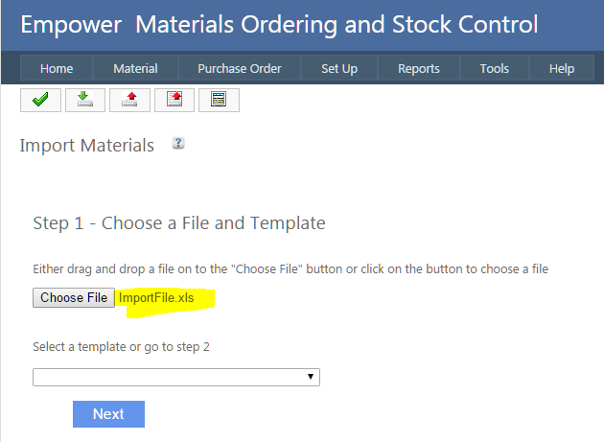This screenshot has height=442, width=604.
Task: Click the document with red arrow icon
Action: [x=174, y=100]
